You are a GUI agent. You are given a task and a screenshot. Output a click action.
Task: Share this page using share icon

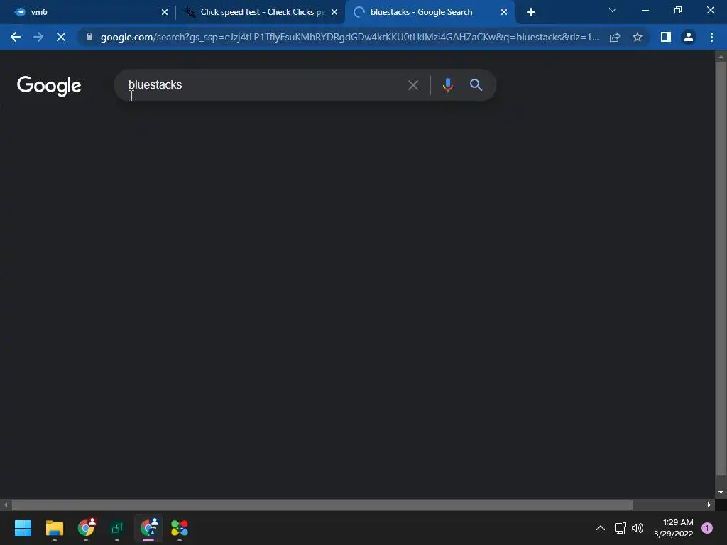point(615,37)
